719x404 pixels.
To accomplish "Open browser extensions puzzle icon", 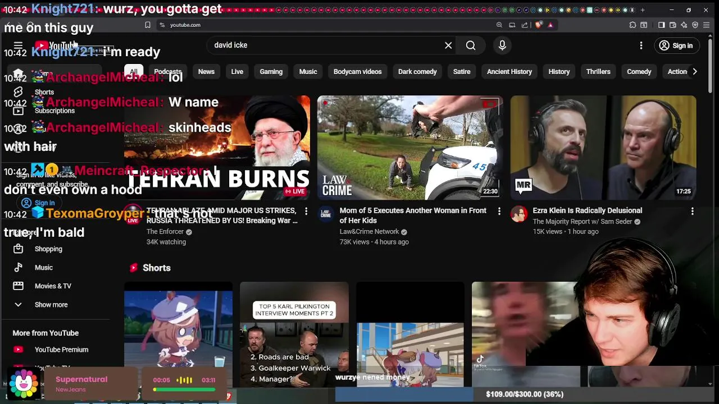I will coord(632,25).
